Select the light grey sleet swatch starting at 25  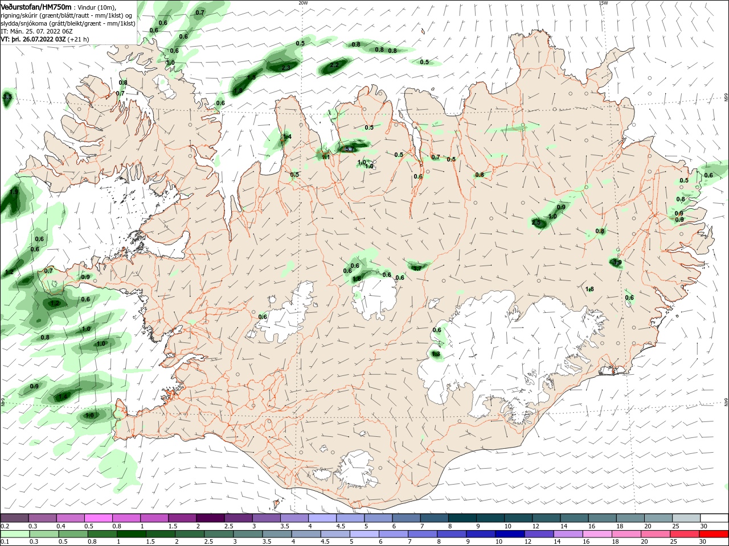click(x=686, y=518)
